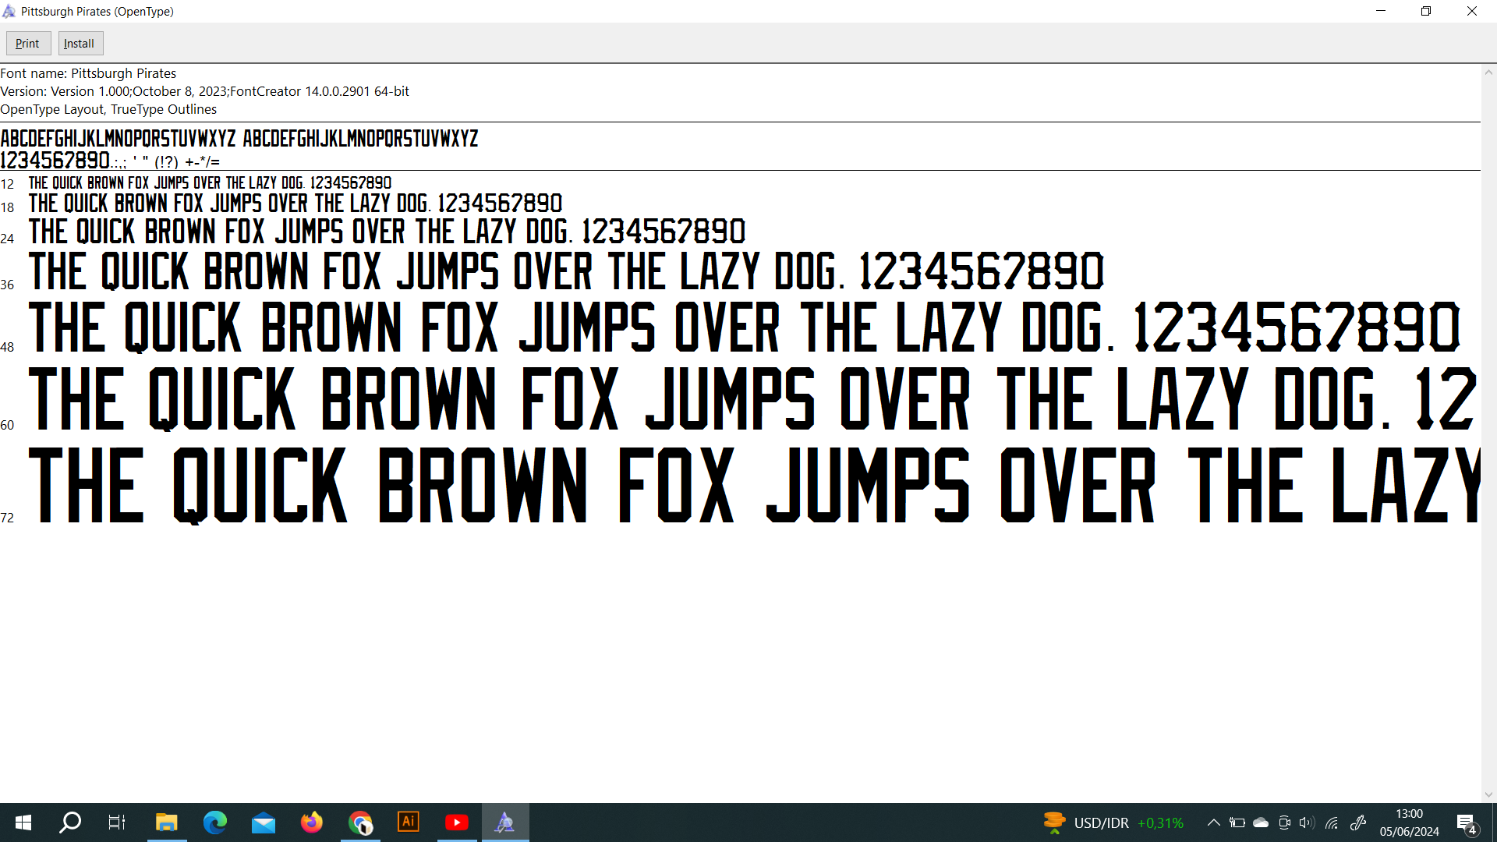Click scrollbar down arrow
Screen dimensions: 1497x842
click(x=1488, y=794)
